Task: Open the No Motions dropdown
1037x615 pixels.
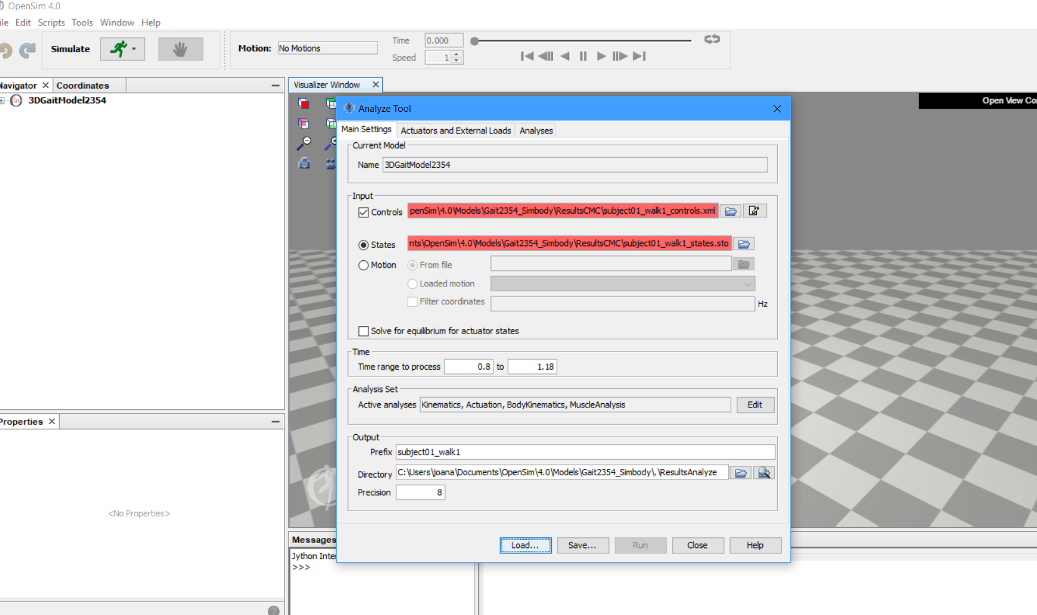Action: pos(327,48)
